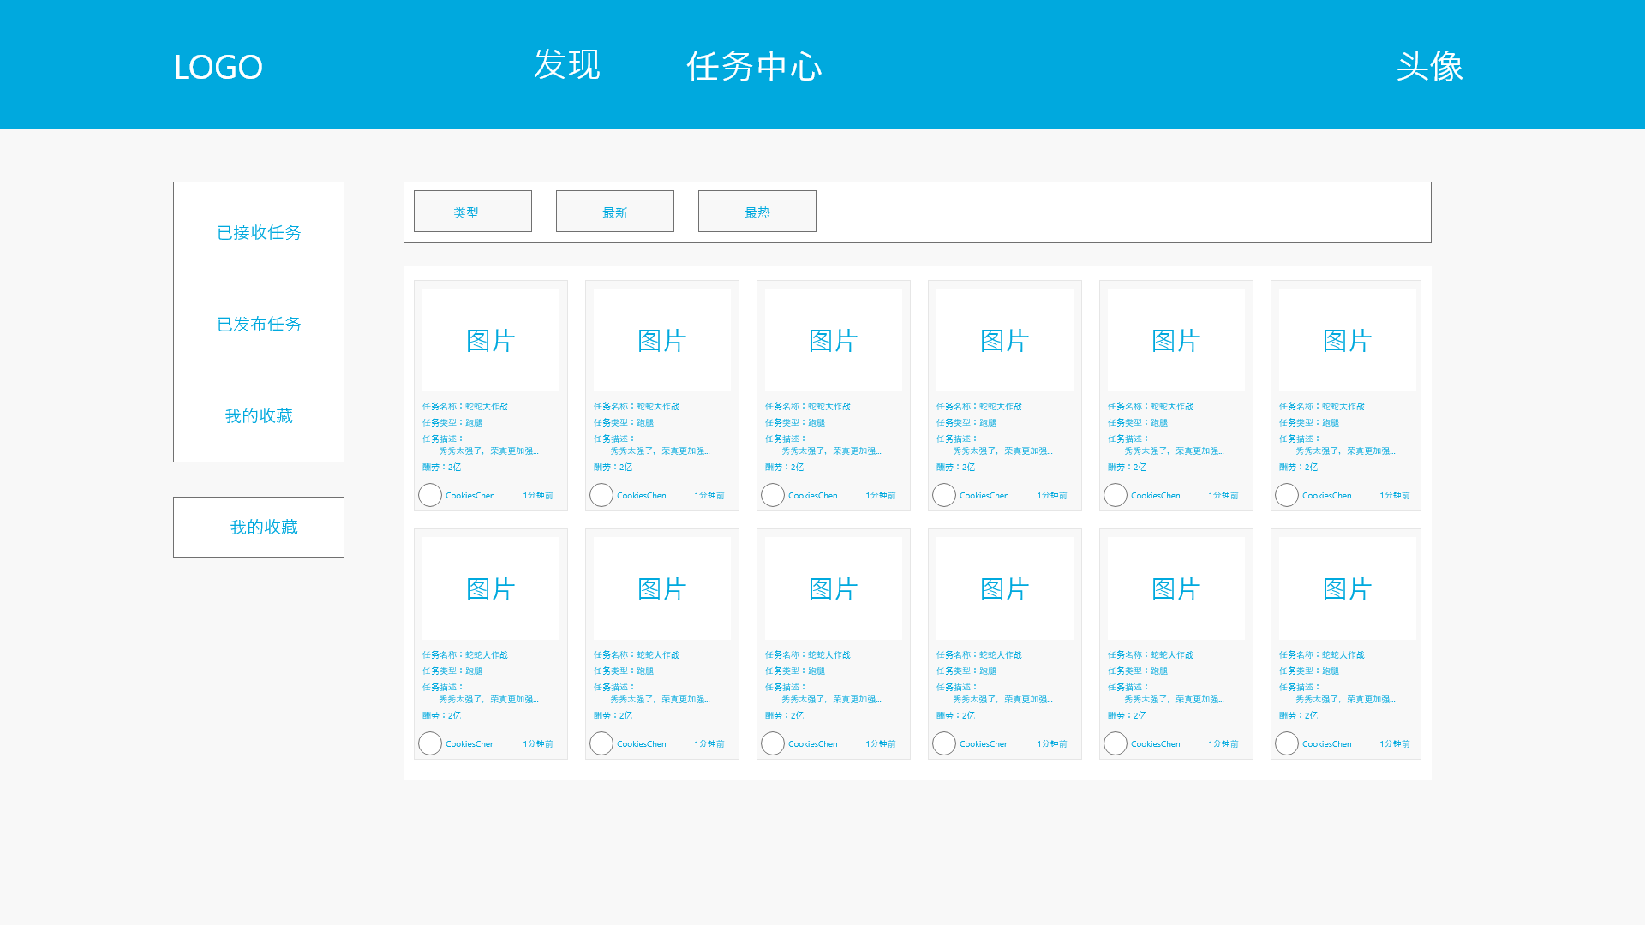Click the 1分钟前 timestamp on the last bottom-row card
Screen dimensions: 1645x925
click(1395, 744)
